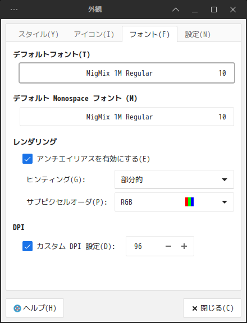Click the RGB color stripe swatch
This screenshot has height=323, width=247.
[190, 202]
